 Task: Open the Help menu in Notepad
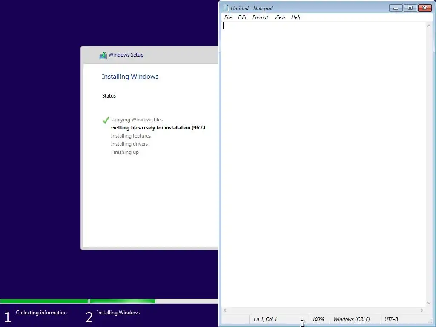pyautogui.click(x=296, y=17)
